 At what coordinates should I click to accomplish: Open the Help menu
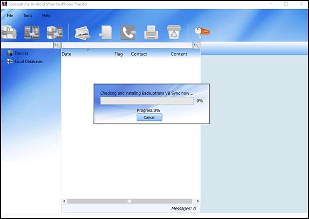(x=46, y=16)
